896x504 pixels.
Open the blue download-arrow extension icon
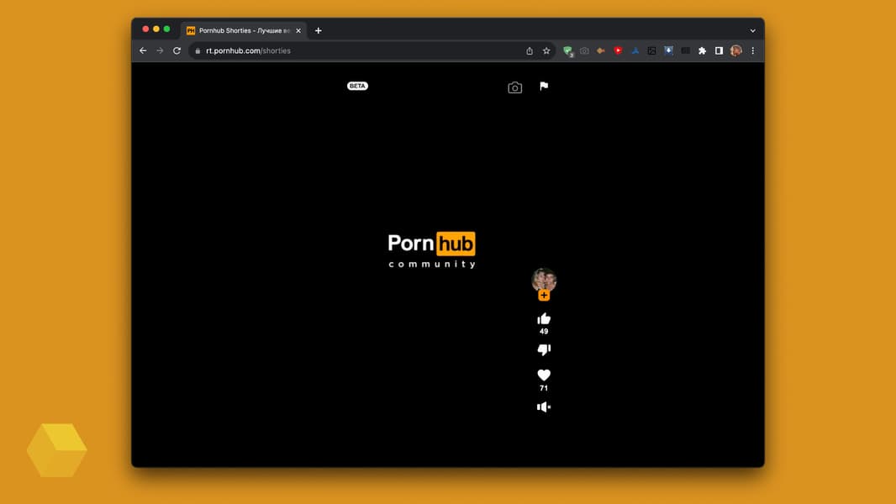pos(668,50)
